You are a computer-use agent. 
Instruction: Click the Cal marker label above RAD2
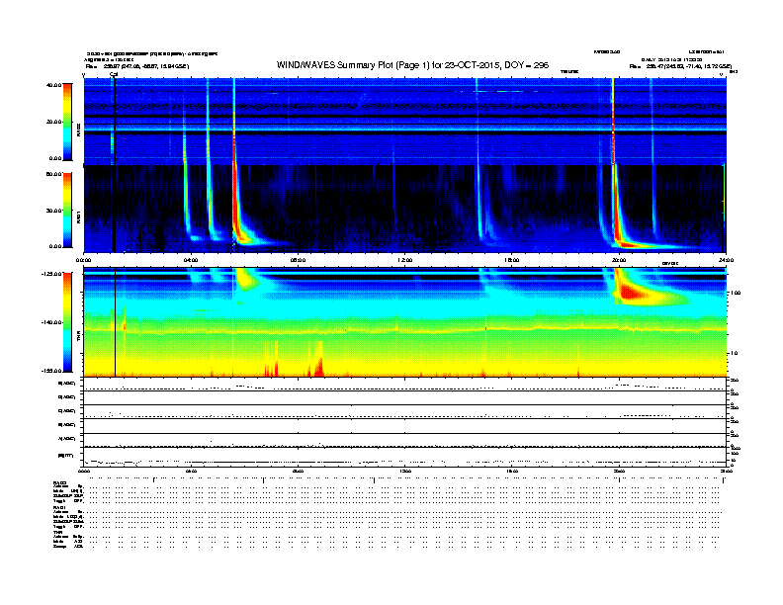[114, 74]
